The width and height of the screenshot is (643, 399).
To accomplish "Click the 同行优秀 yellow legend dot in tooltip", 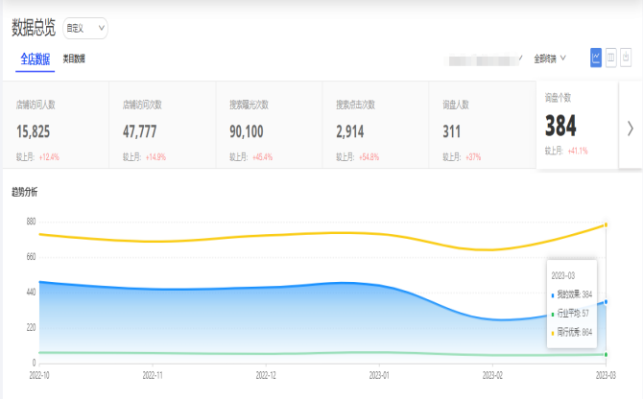I will click(x=553, y=332).
